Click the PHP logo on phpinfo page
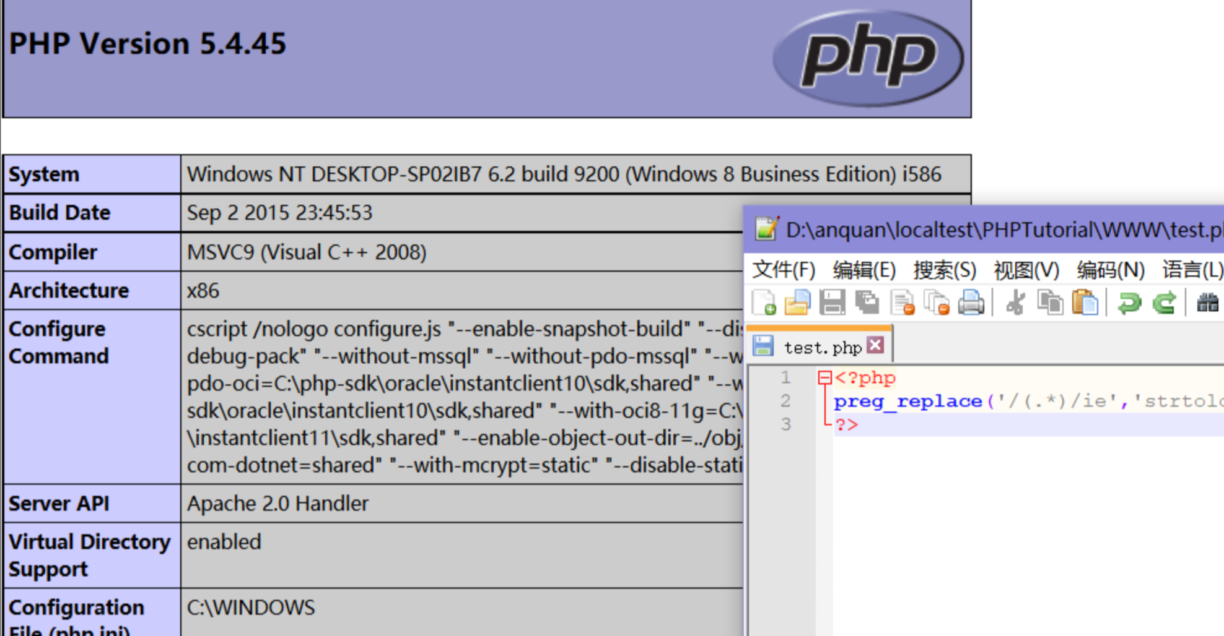 tap(868, 58)
